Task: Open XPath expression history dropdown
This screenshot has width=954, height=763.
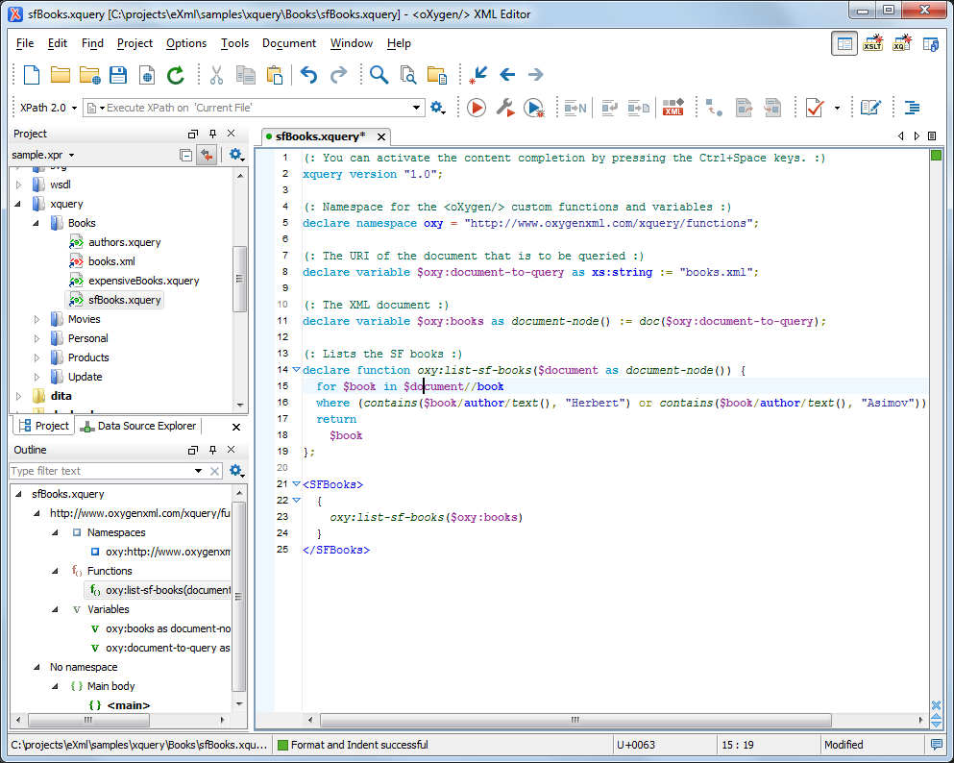Action: click(x=416, y=108)
